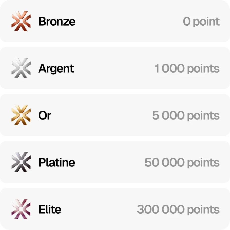Select the Argent tier label
The height and width of the screenshot is (230, 230).
(56, 69)
